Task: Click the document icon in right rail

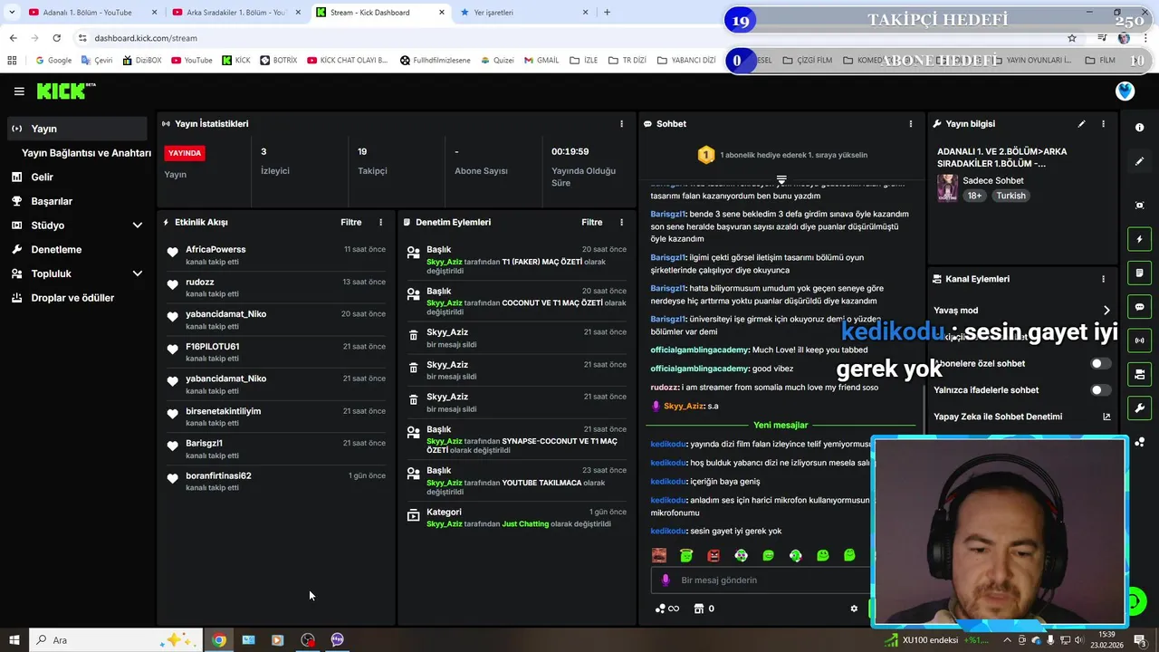Action: (x=1140, y=273)
